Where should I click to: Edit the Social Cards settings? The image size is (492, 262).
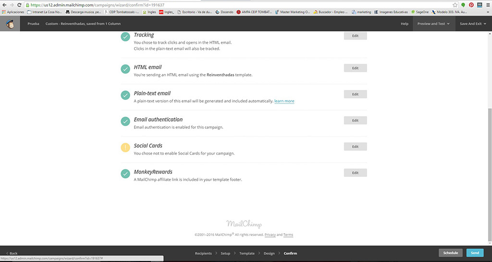(x=355, y=147)
